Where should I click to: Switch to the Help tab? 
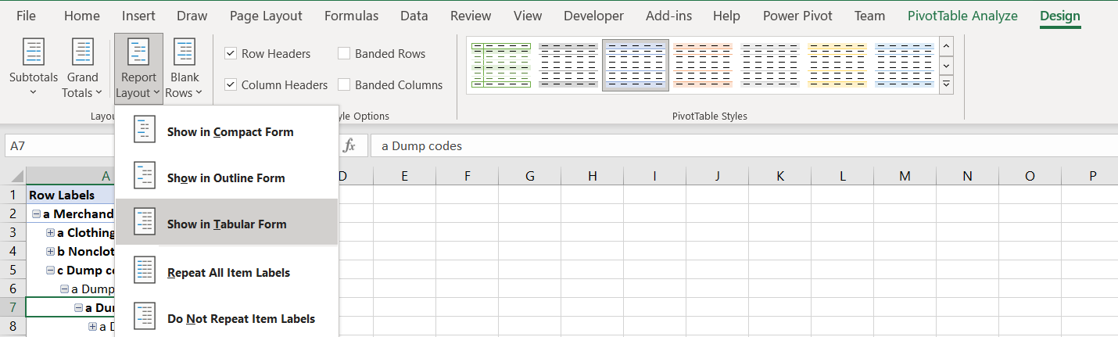coord(726,16)
